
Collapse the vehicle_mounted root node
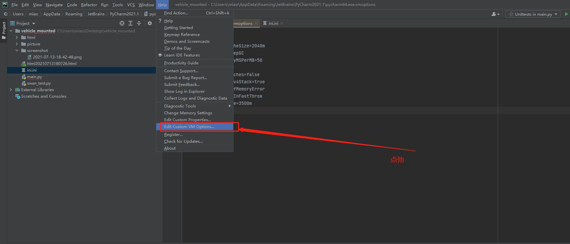(11, 31)
